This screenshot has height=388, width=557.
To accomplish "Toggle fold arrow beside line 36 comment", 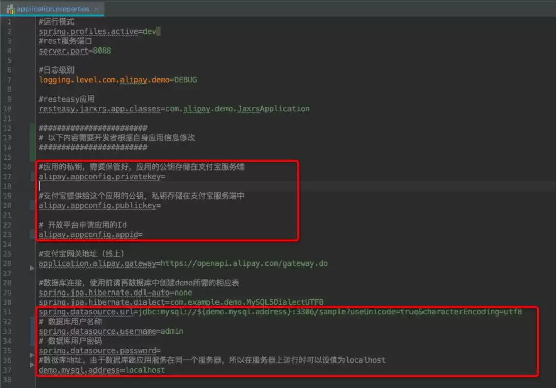I will coord(32,365).
